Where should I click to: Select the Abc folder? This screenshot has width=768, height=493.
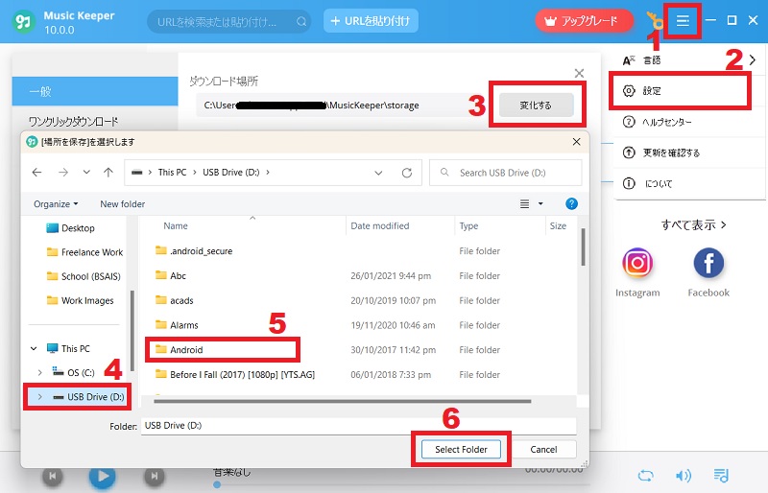[171, 275]
